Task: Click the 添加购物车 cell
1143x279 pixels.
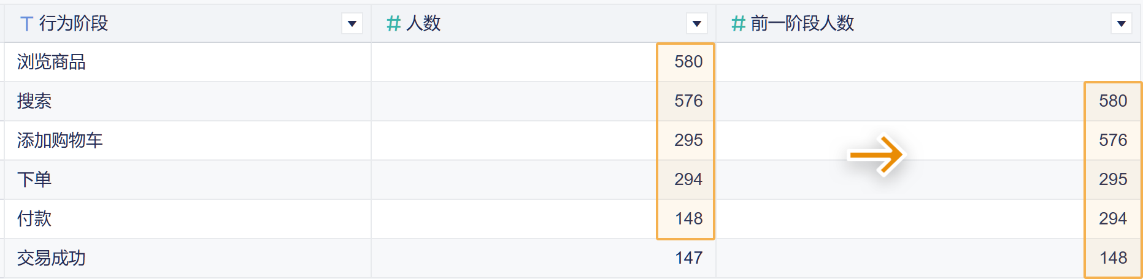Action: (x=60, y=140)
